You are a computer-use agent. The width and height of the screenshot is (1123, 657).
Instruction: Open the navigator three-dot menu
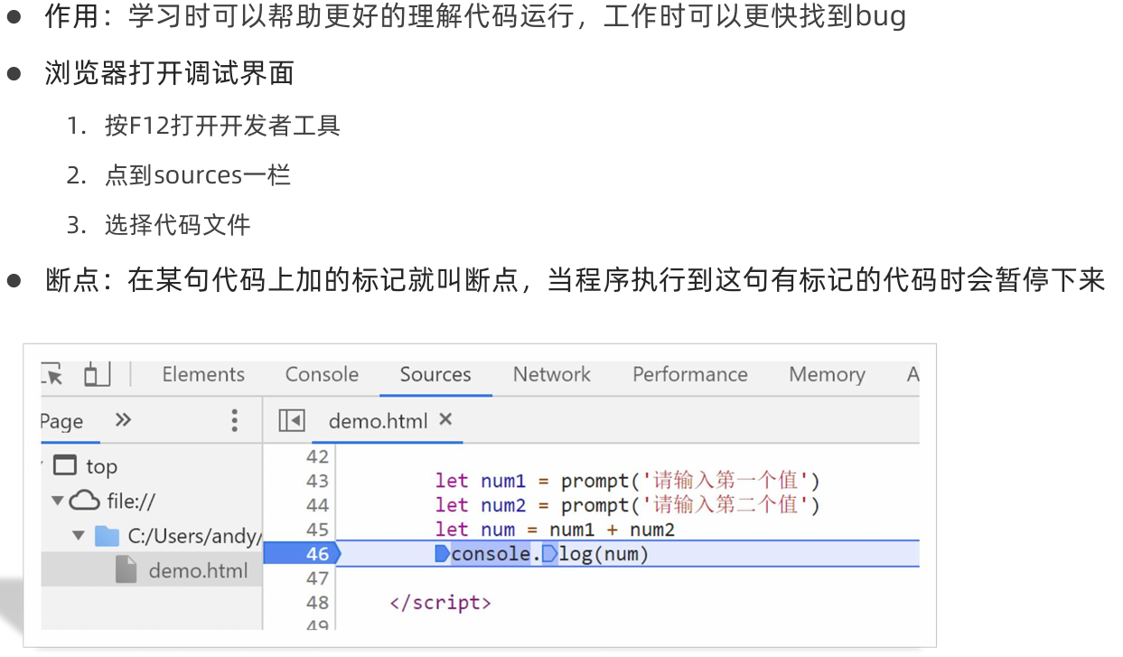click(x=234, y=420)
